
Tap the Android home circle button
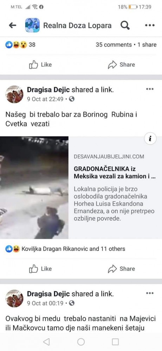click(81, 342)
